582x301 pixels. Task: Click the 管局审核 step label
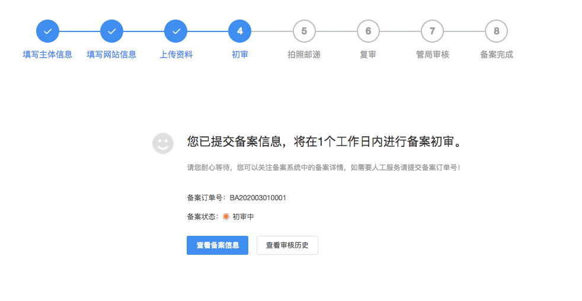point(432,55)
